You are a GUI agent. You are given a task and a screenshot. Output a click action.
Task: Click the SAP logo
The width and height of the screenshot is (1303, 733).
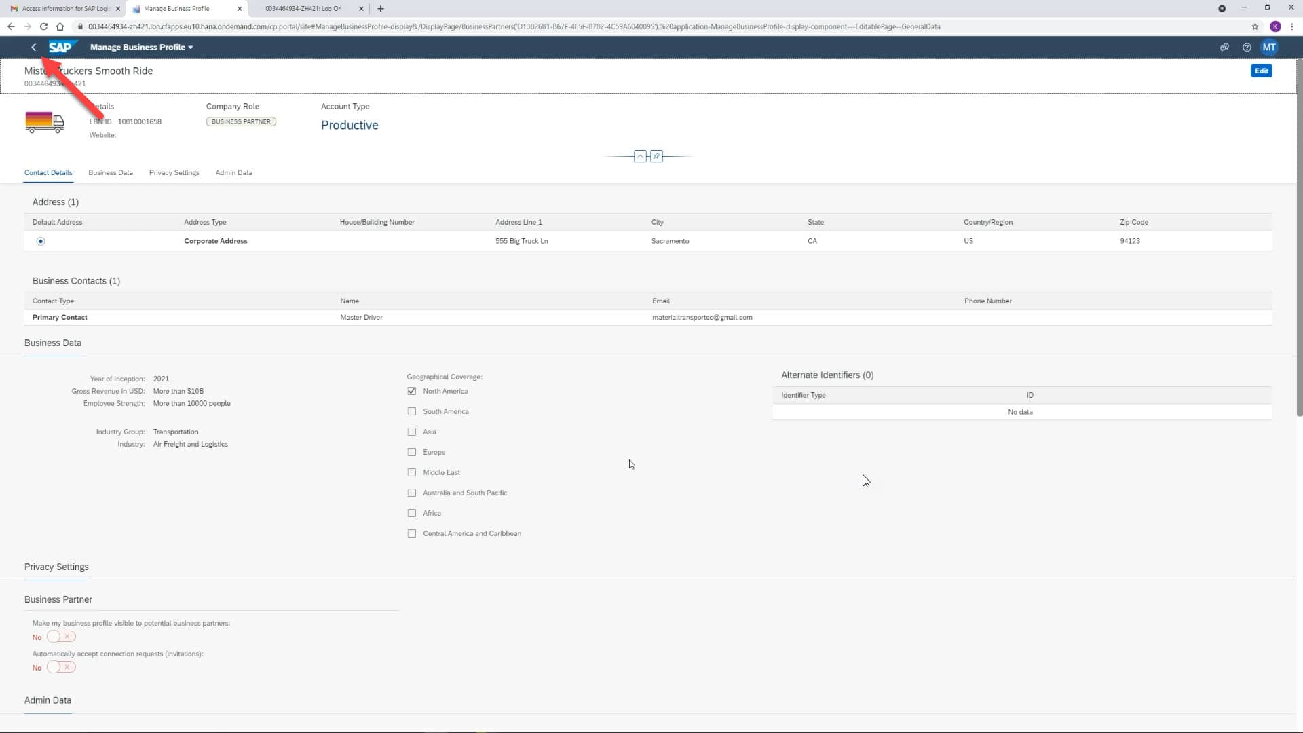62,48
